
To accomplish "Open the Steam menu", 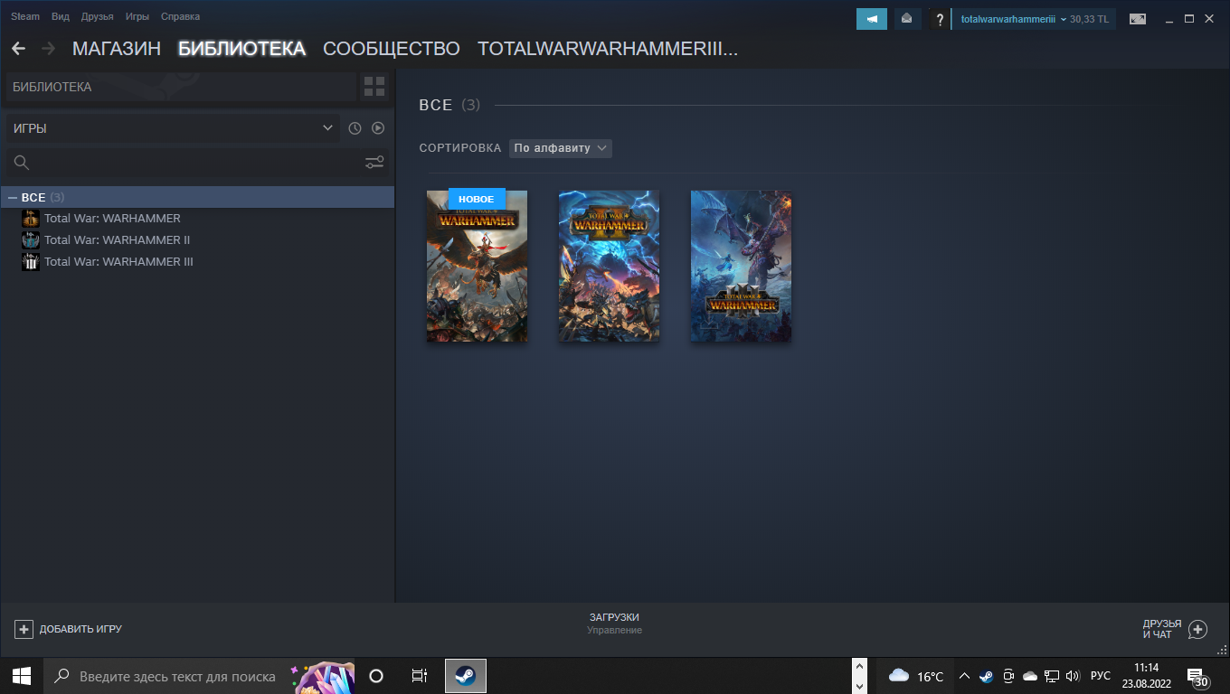I will pyautogui.click(x=25, y=16).
